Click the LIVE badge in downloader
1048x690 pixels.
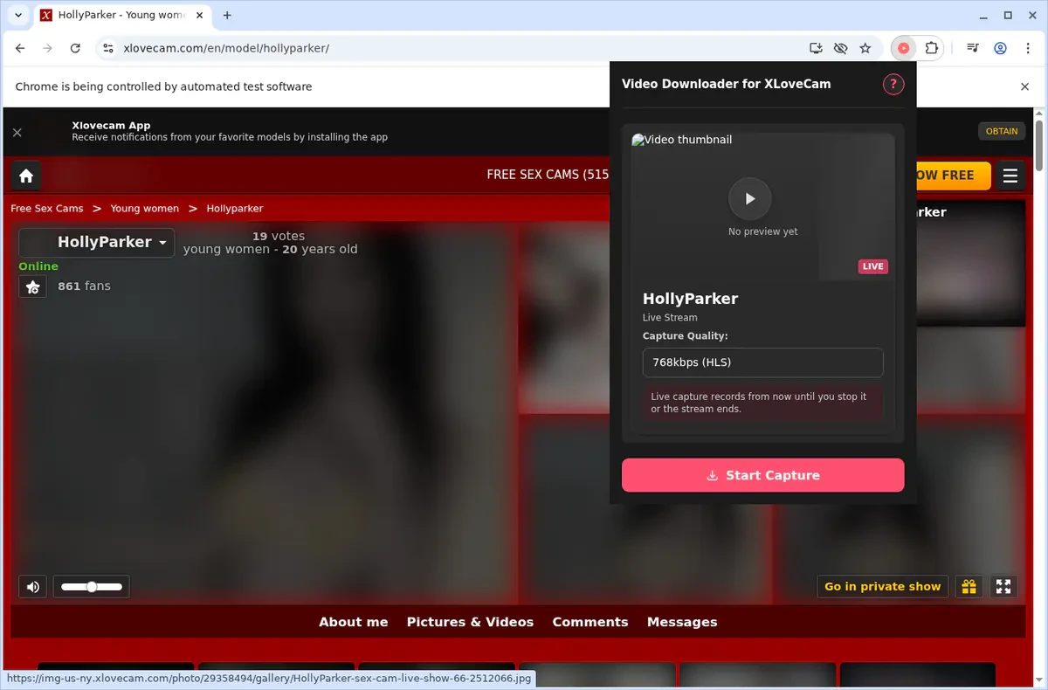[873, 266]
